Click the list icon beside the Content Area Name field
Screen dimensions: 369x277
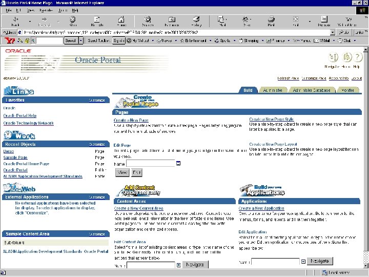click(179, 265)
